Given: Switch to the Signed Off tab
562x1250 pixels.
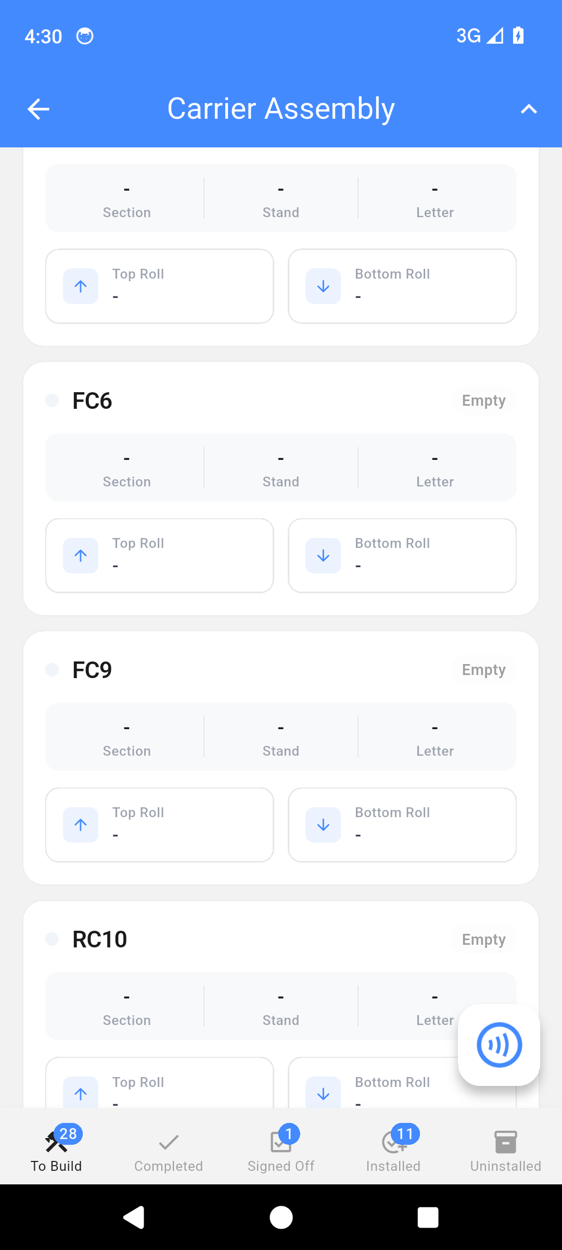Looking at the screenshot, I should coord(281,1151).
